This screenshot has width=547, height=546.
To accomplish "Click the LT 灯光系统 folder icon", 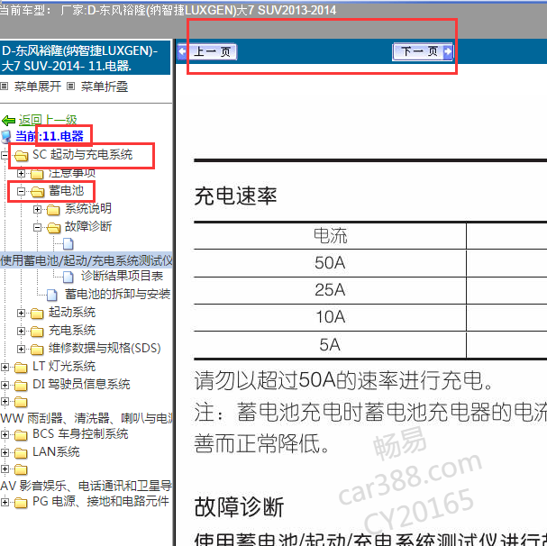I will point(21,368).
